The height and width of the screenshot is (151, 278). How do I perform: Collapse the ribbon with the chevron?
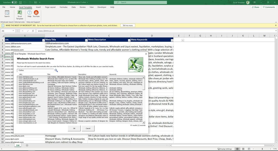[x=276, y=22]
